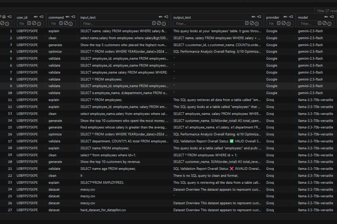This screenshot has height=224, width=337.
Task: Select the VALID validation report cell in row 17
Action: (217, 141)
